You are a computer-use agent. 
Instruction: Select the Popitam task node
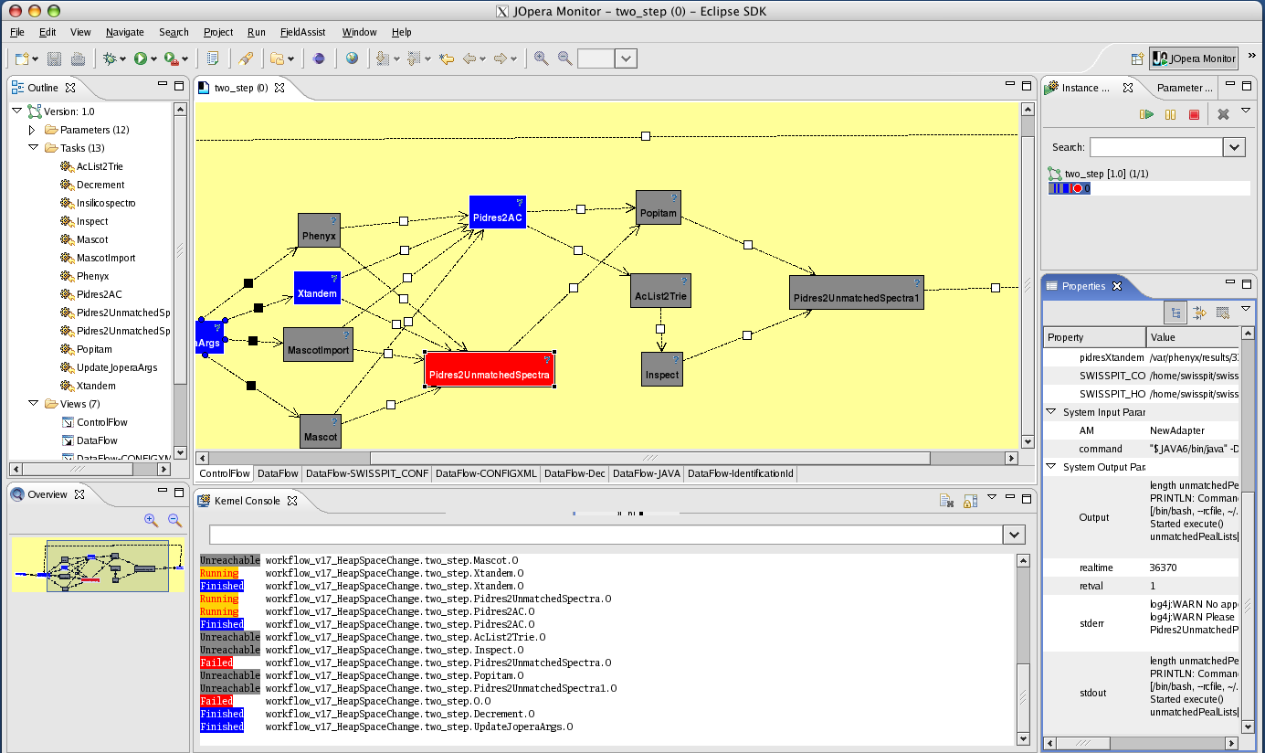658,207
